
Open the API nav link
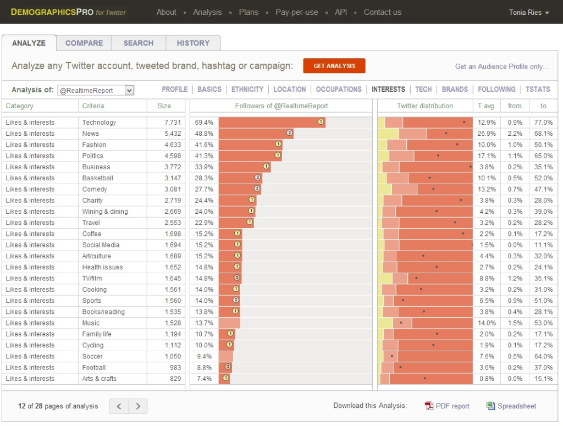click(341, 12)
